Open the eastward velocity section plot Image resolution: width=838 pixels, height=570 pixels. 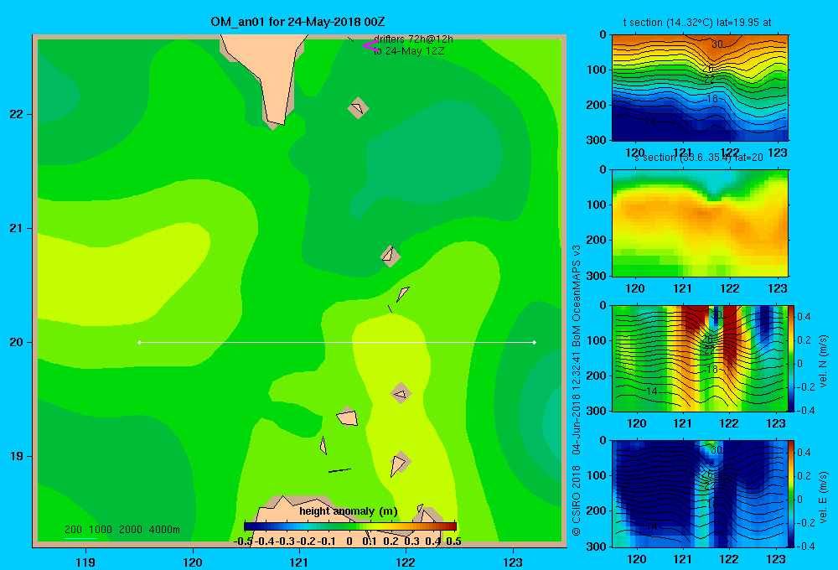(x=700, y=494)
